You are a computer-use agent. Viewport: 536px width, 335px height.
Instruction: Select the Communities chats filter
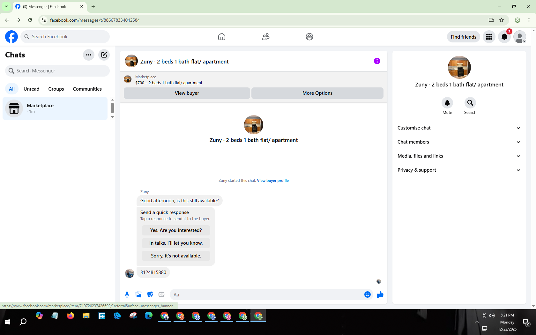(87, 89)
